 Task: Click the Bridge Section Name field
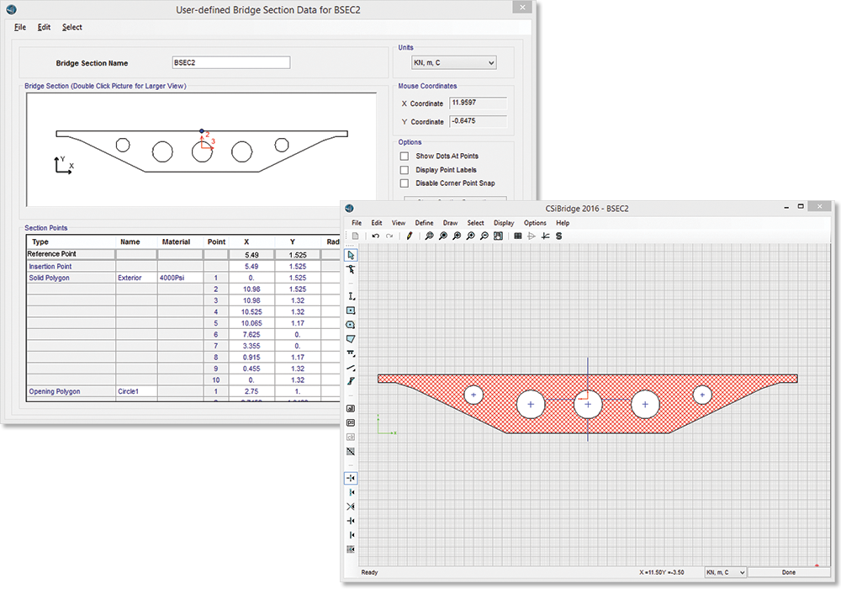pos(230,63)
